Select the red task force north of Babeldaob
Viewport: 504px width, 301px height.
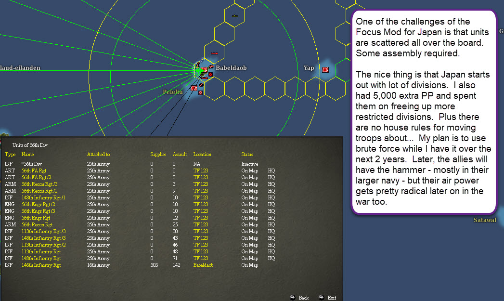214,53
